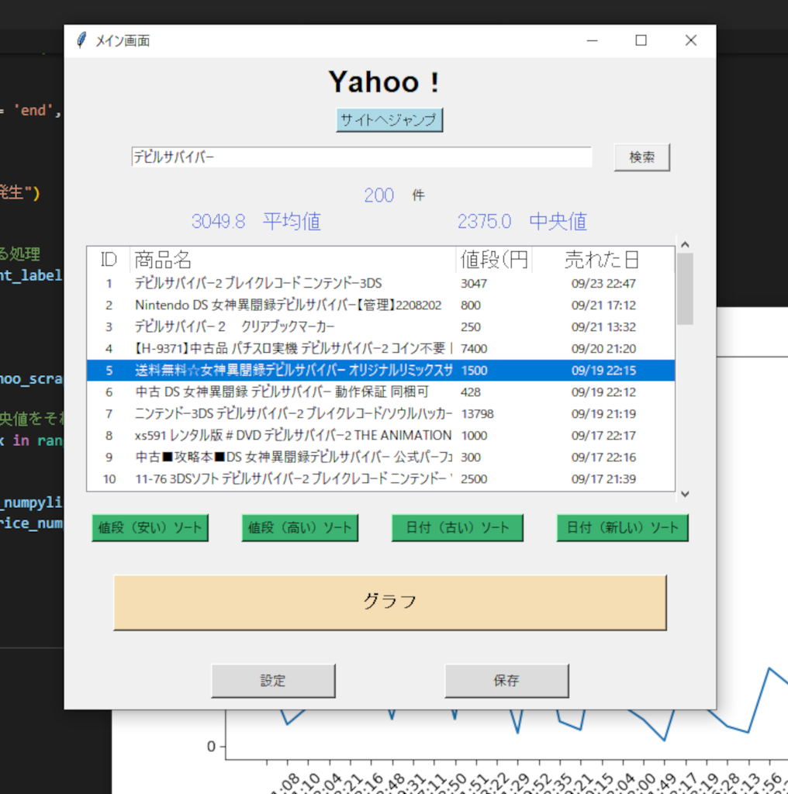Image resolution: width=788 pixels, height=794 pixels.
Task: Click the サイトへジャンプ button
Action: coord(389,120)
